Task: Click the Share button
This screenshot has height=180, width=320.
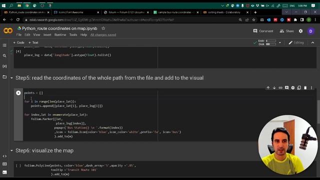Action: point(286,31)
